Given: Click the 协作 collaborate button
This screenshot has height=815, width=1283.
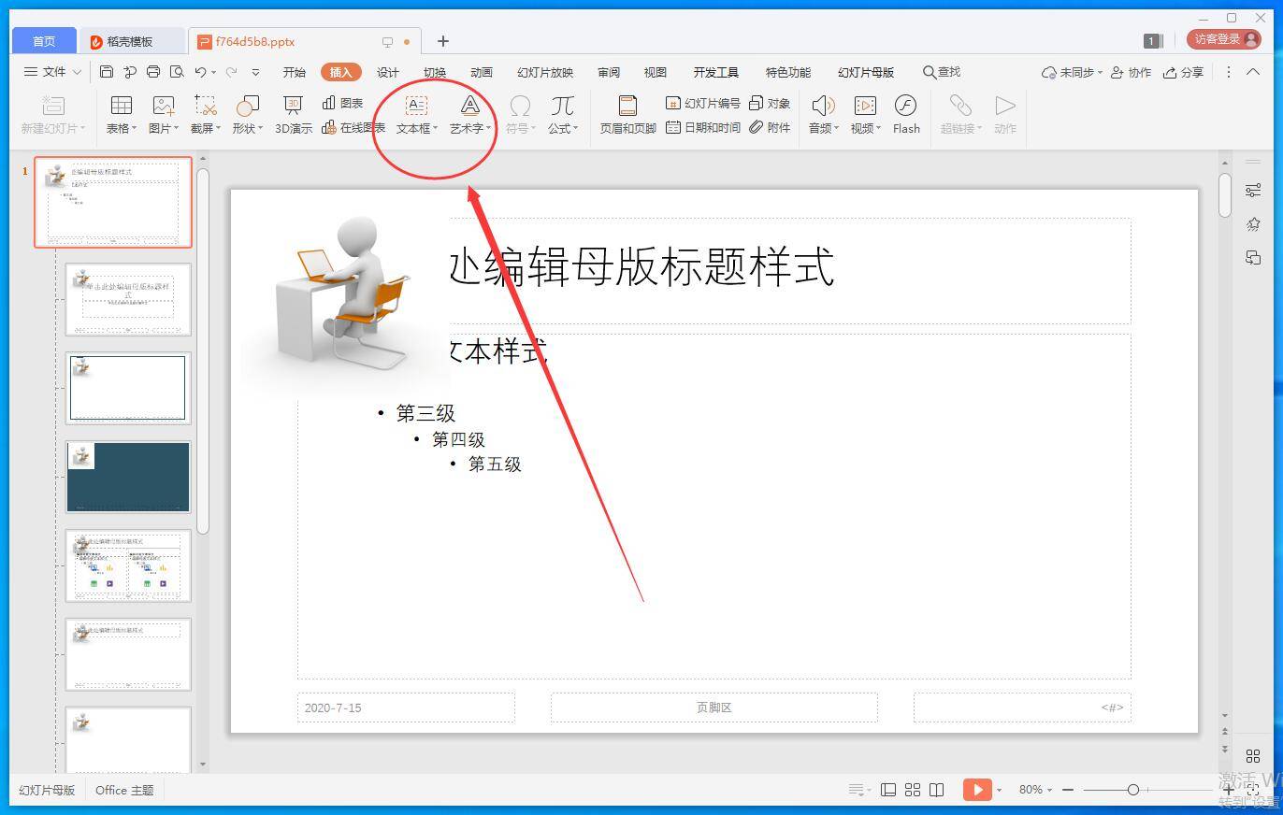Looking at the screenshot, I should click(x=1132, y=72).
